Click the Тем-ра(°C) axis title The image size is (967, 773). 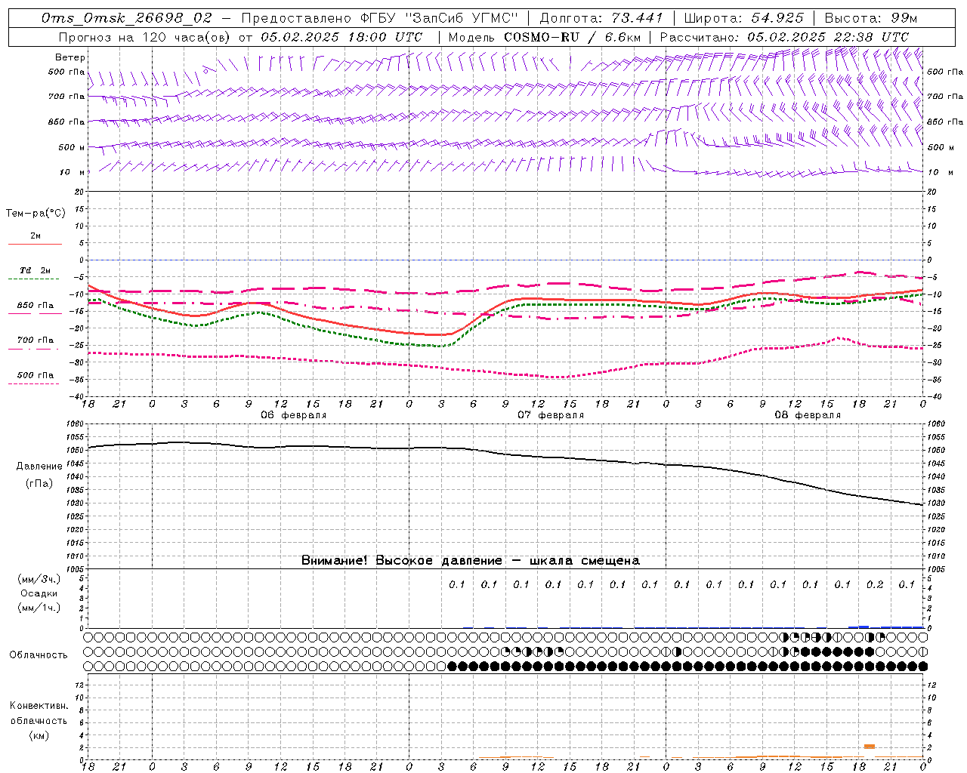(x=36, y=214)
